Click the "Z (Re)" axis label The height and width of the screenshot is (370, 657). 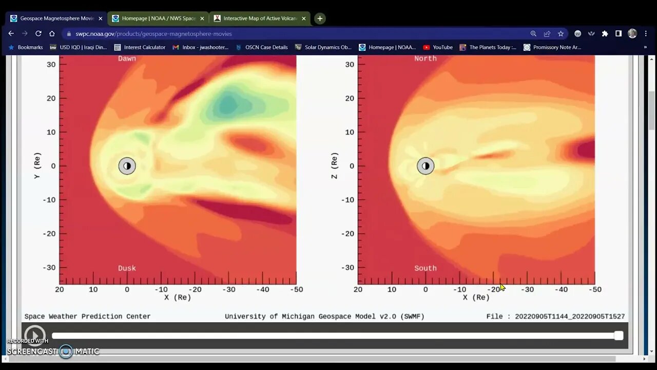point(334,166)
